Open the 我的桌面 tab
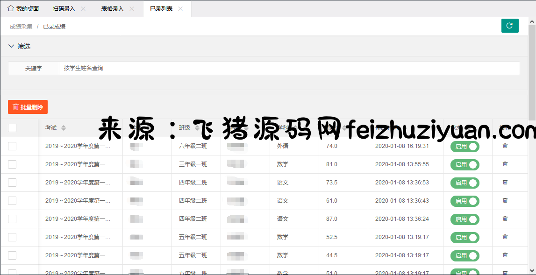Viewport: 536px width, 275px height. pos(27,9)
